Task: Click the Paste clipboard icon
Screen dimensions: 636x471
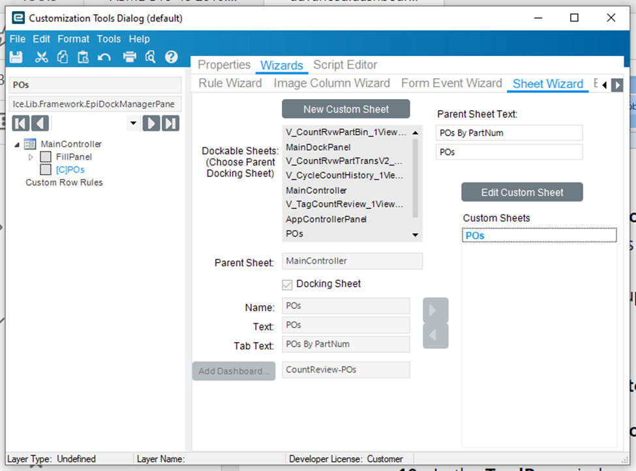Action: (x=83, y=57)
